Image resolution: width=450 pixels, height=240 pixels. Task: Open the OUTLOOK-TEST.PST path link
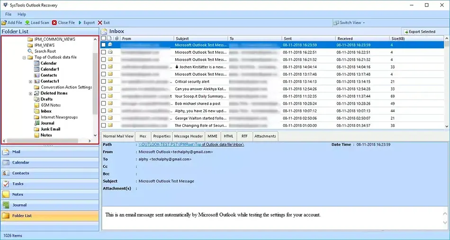191,144
